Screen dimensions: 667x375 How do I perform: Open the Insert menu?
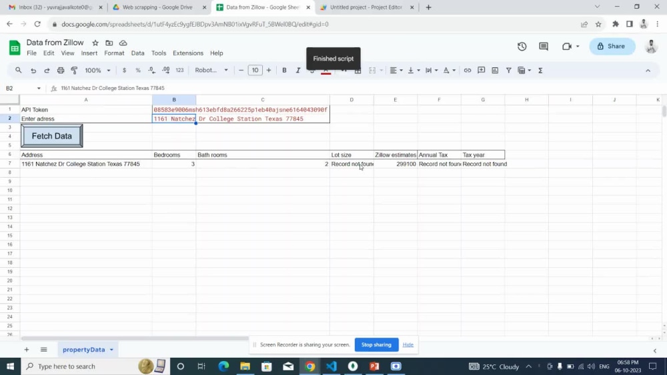point(89,53)
